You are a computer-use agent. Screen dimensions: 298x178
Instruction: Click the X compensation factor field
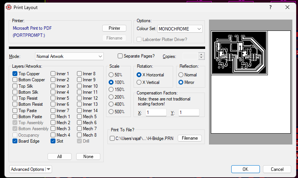pos(156,113)
